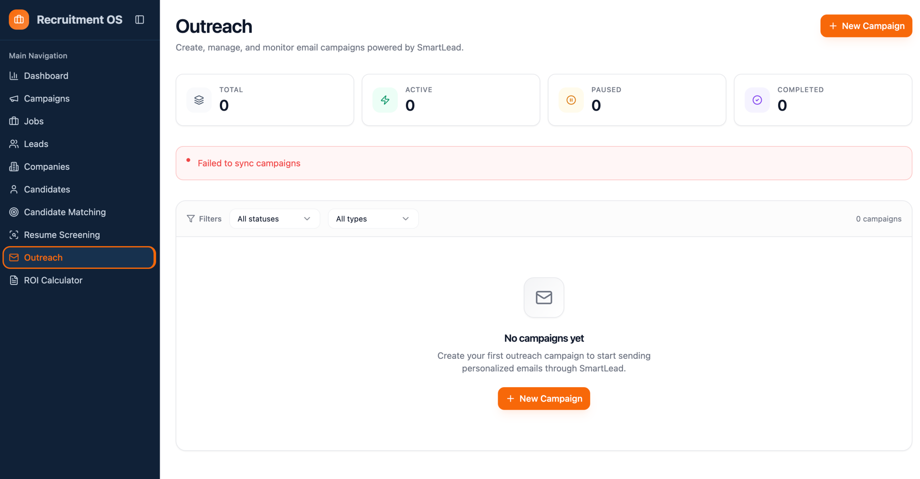
Task: Expand the All statuses dropdown
Action: click(x=275, y=219)
